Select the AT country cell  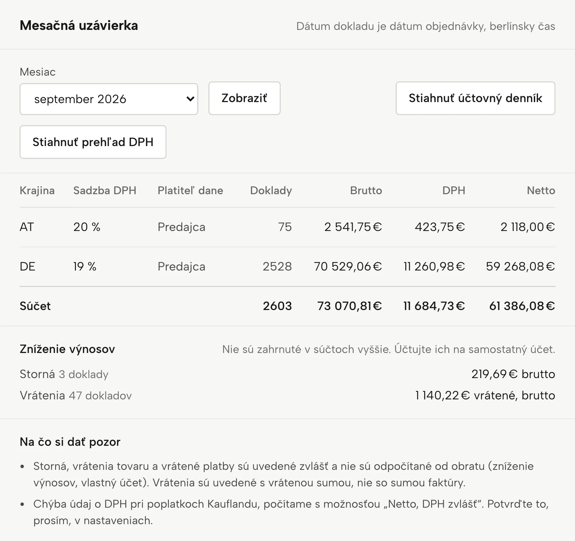[x=27, y=227]
